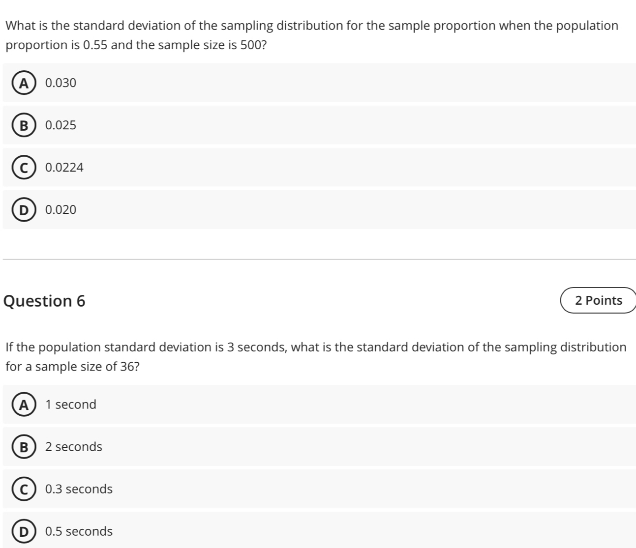The image size is (636, 548).
Task: Pick option C circle for 0.3 seconds
Action: point(23,489)
